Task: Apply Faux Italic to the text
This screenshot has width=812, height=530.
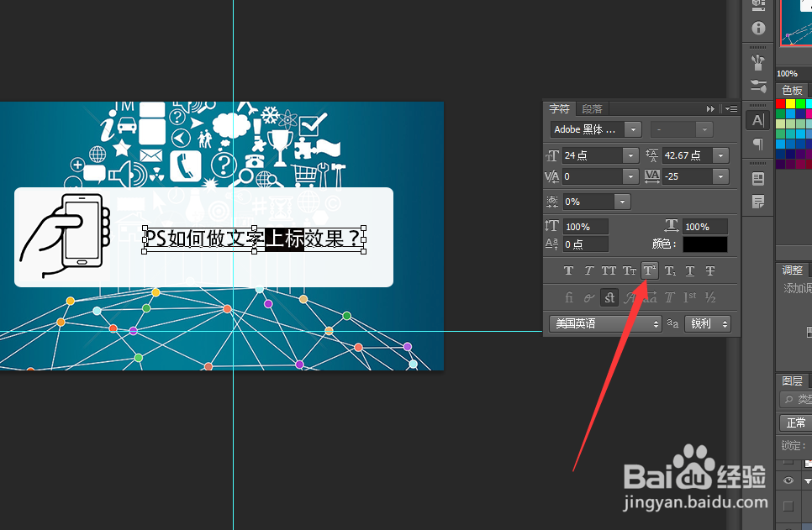Action: (588, 270)
